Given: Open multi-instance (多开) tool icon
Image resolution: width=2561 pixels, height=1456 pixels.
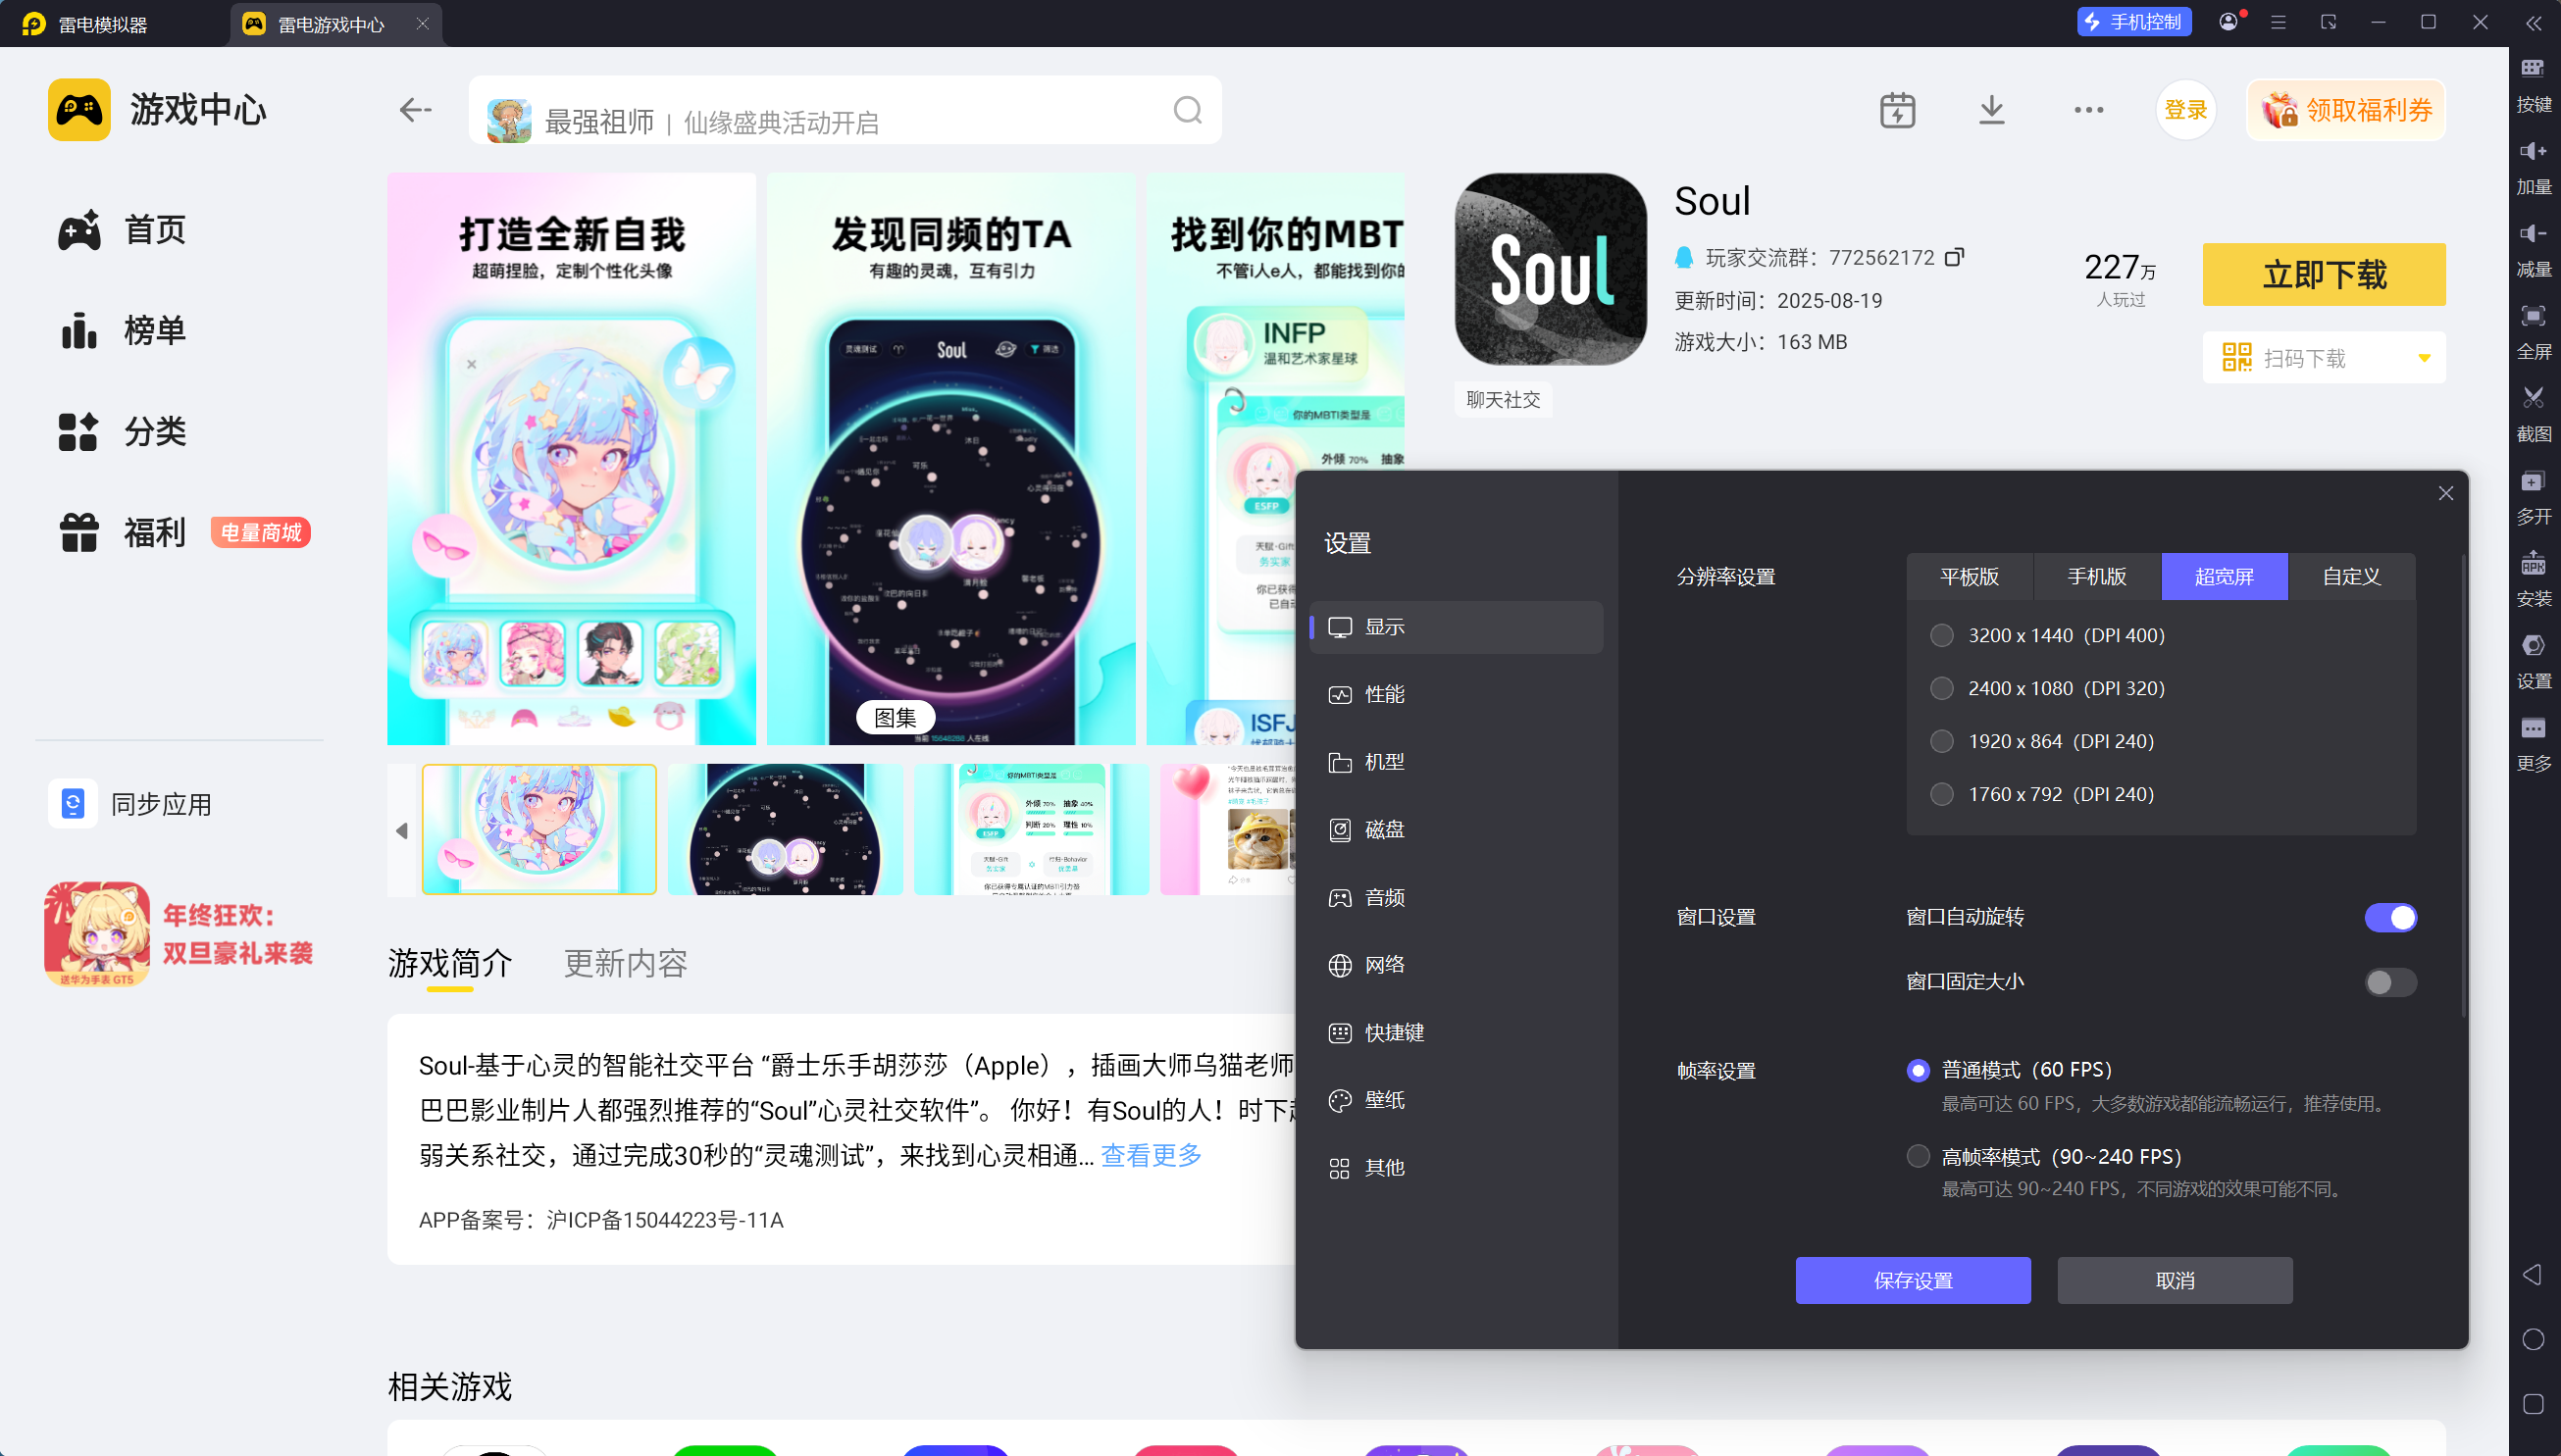Looking at the screenshot, I should 2532,482.
